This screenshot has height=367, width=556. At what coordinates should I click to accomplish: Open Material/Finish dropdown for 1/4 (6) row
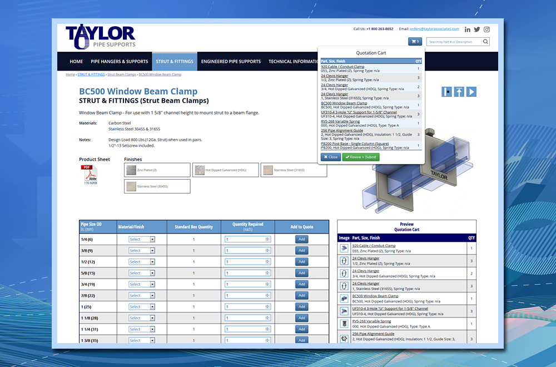[x=142, y=239]
